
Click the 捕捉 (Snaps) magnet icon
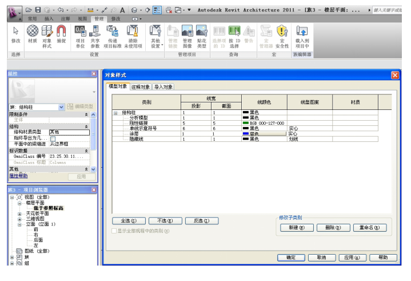click(x=61, y=31)
